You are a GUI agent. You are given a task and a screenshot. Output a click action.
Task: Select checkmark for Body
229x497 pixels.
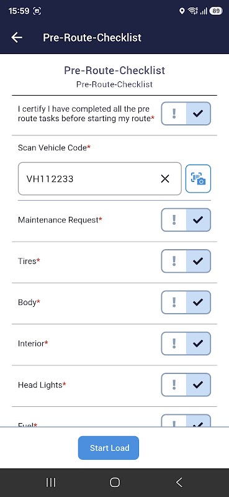click(198, 302)
